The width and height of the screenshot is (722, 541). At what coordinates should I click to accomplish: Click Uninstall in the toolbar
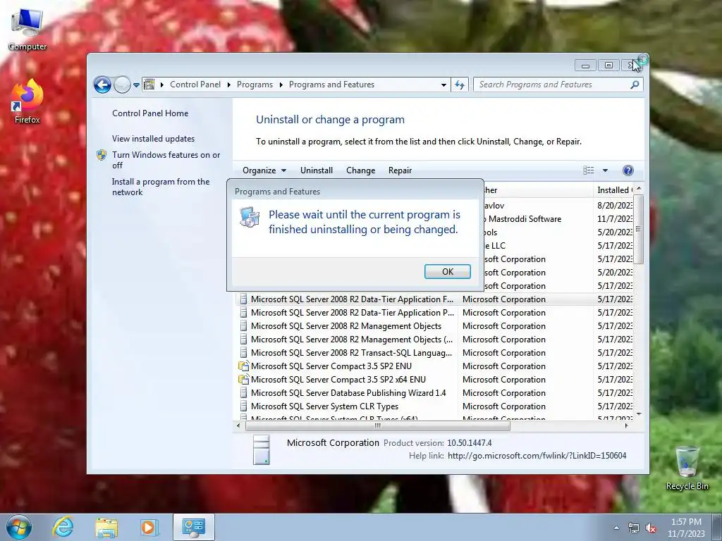pos(317,170)
